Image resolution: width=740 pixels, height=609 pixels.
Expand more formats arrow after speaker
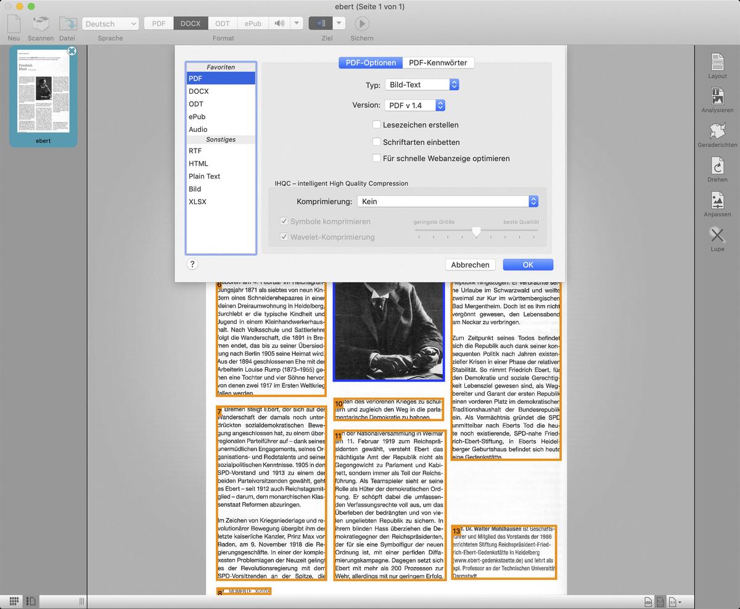[x=297, y=23]
